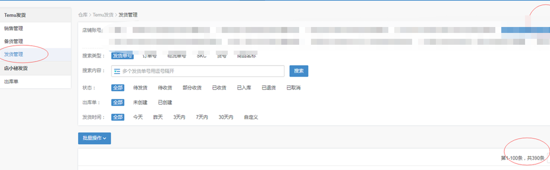Filter 发货时间 by 昨天
The width and height of the screenshot is (550, 170).
click(158, 117)
